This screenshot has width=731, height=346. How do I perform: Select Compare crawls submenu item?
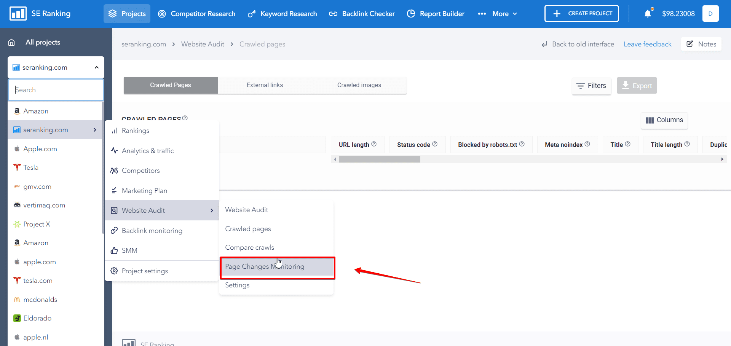click(276, 247)
